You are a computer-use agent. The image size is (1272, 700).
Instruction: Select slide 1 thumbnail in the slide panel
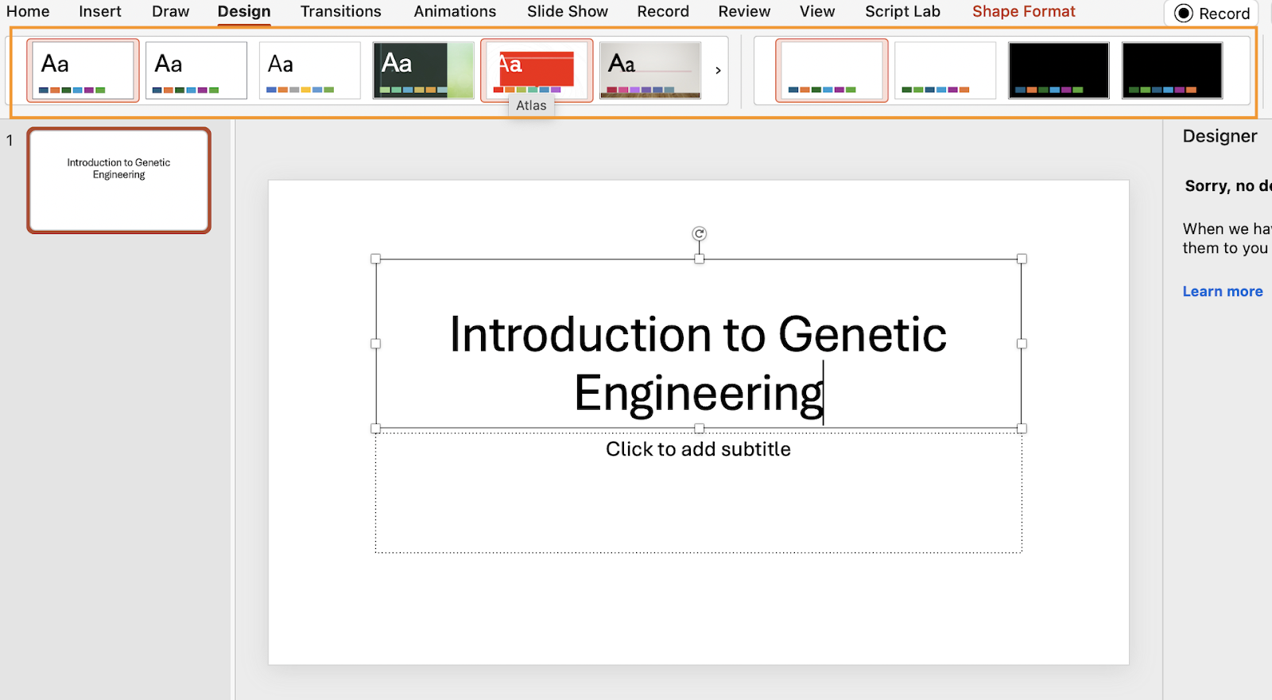(119, 181)
